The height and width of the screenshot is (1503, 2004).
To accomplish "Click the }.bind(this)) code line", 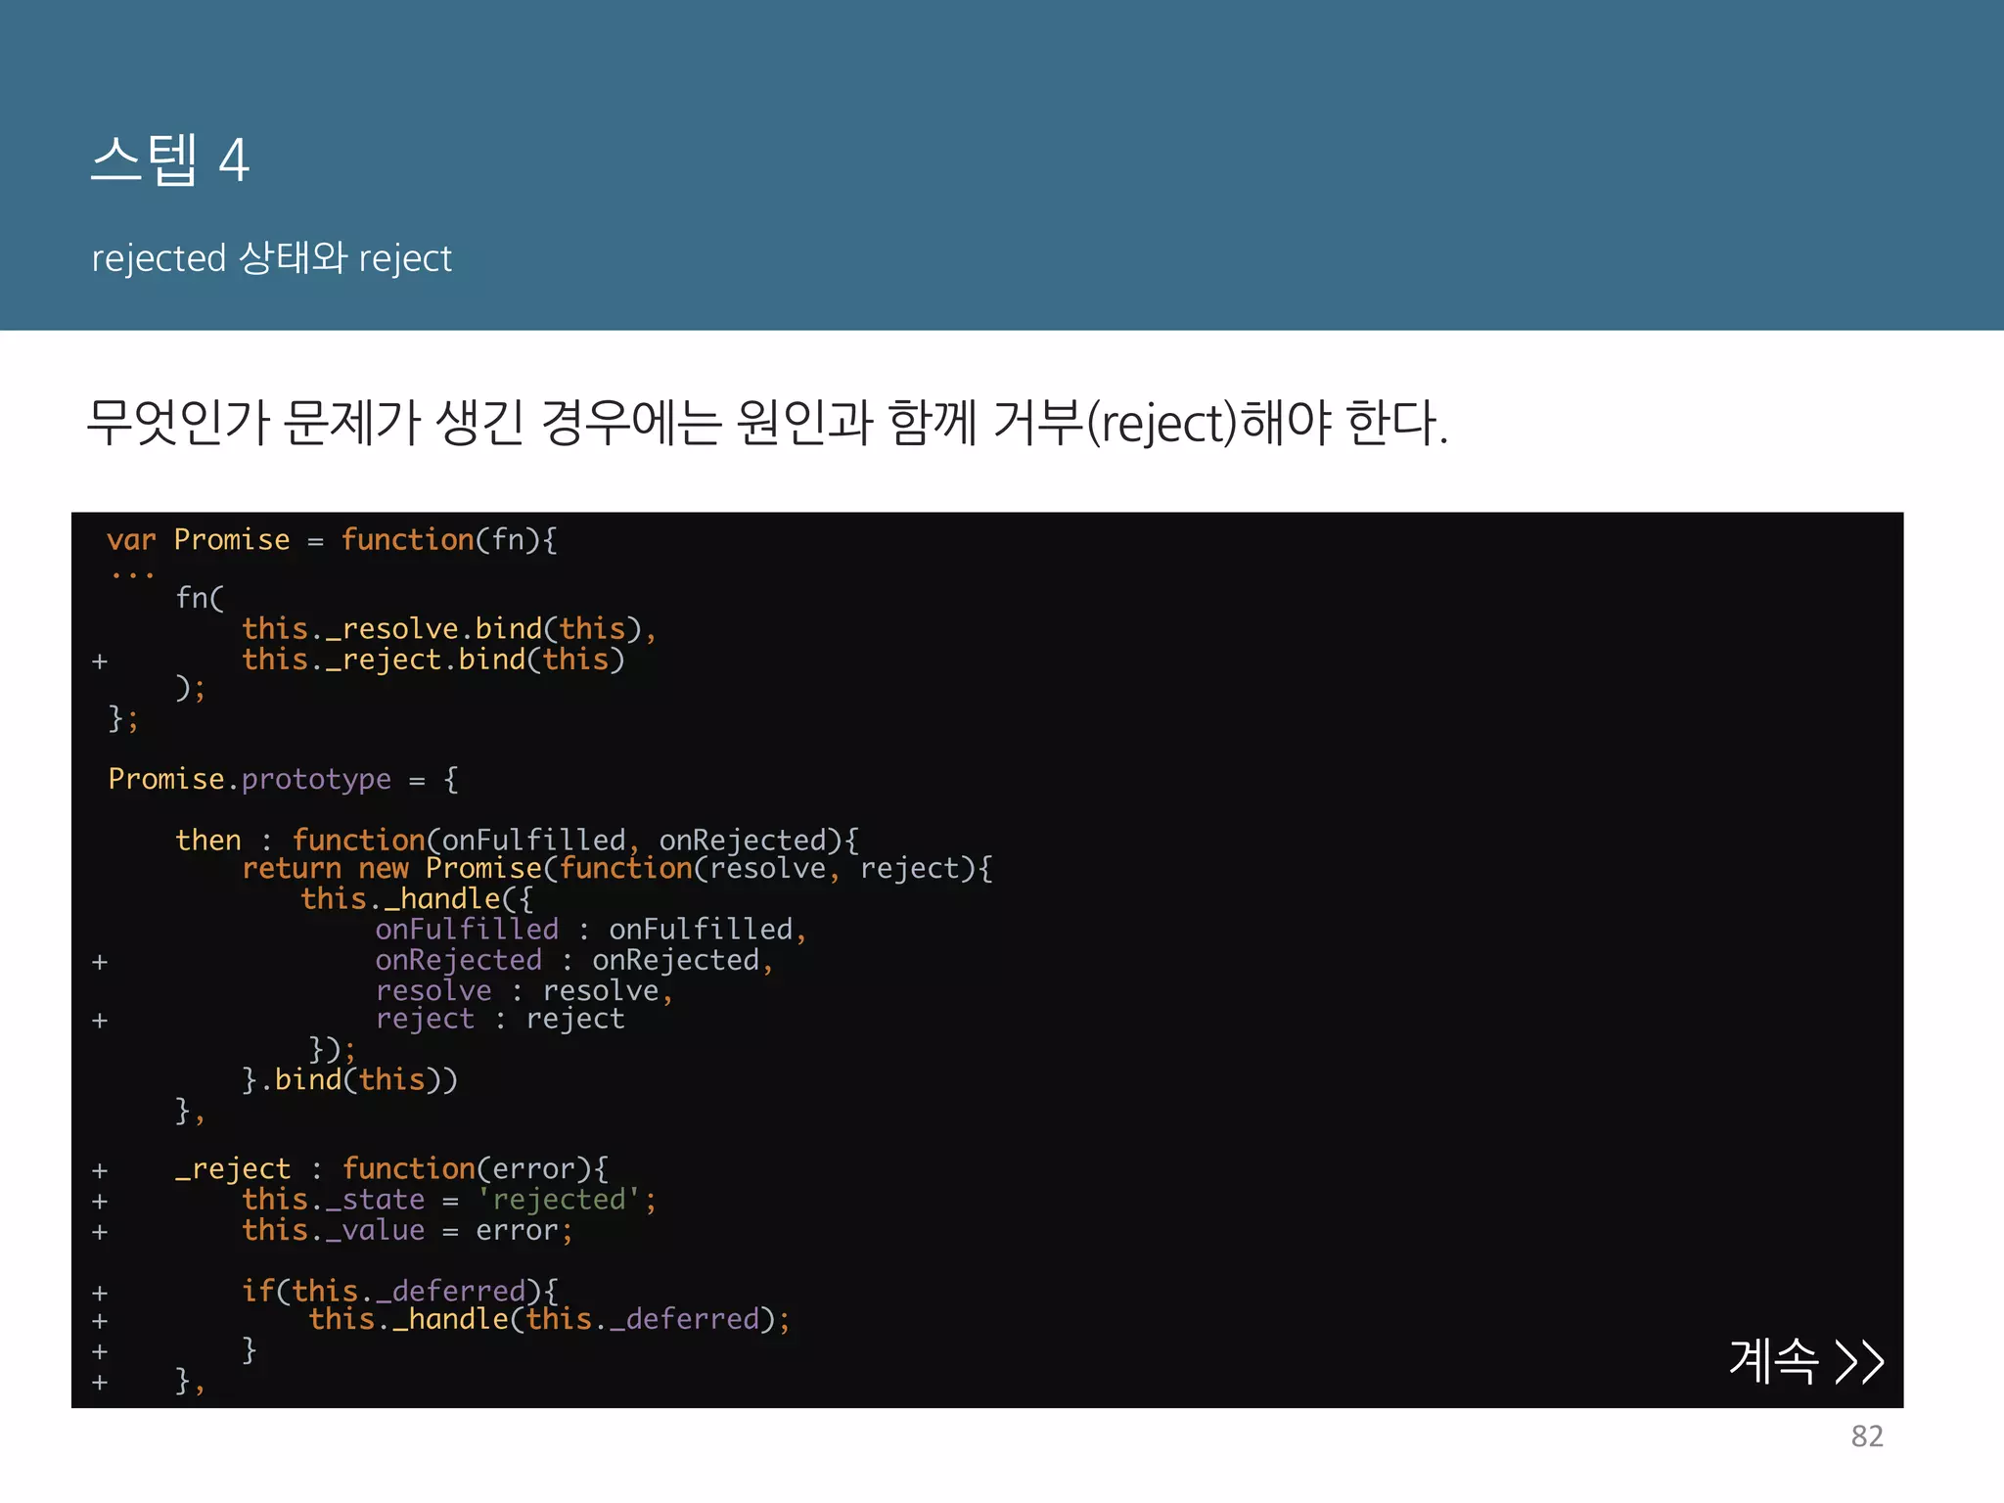I will (349, 1080).
